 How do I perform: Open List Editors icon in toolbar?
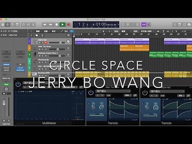tap(175, 24)
